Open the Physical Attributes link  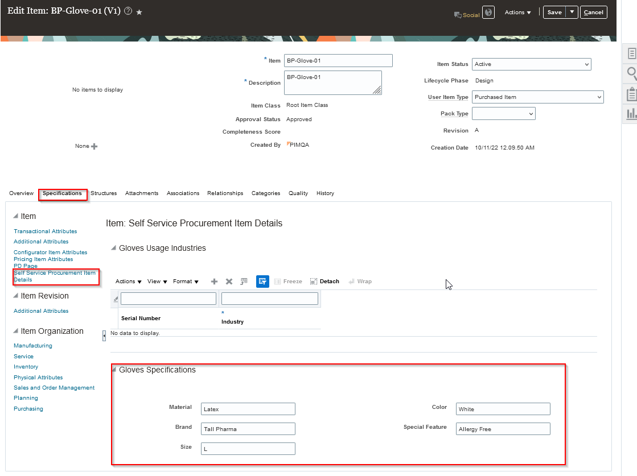coord(38,378)
